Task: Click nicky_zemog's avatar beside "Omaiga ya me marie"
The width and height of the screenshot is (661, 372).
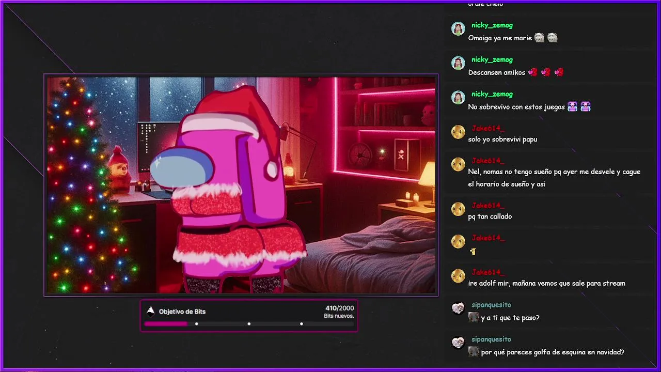Action: [x=458, y=28]
